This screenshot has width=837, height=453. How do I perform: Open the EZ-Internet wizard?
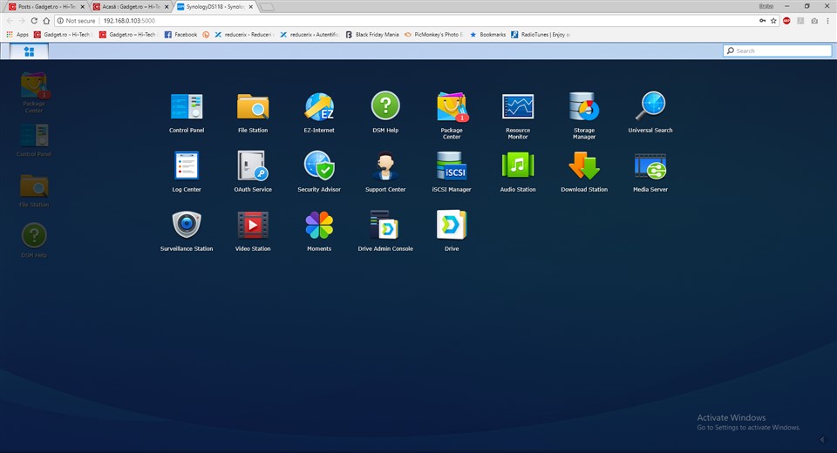(319, 107)
